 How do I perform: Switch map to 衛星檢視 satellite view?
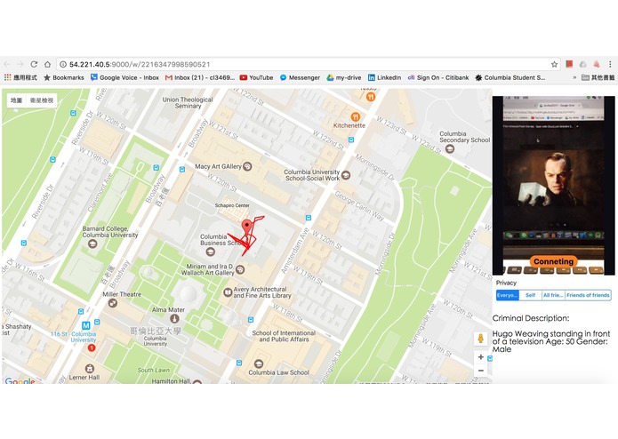coord(42,100)
